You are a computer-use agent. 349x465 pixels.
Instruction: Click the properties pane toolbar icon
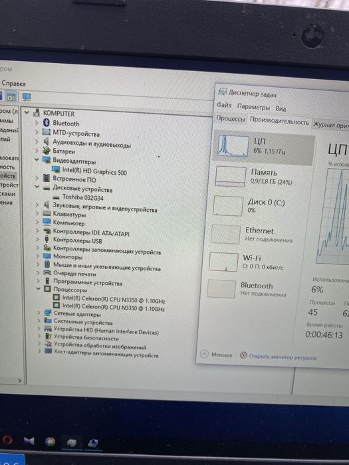11,97
